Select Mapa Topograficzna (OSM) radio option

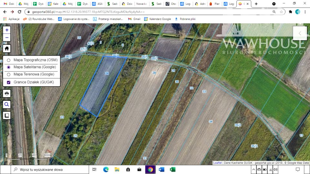coord(9,60)
